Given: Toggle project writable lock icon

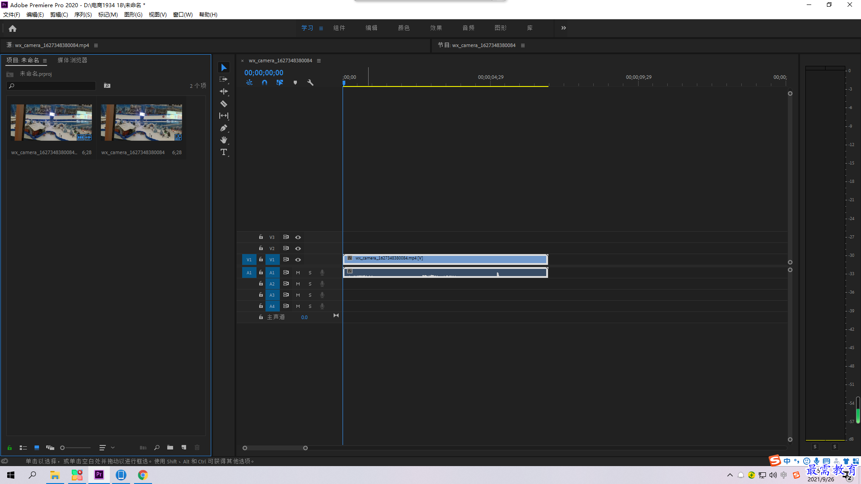Looking at the screenshot, I should click(9, 448).
